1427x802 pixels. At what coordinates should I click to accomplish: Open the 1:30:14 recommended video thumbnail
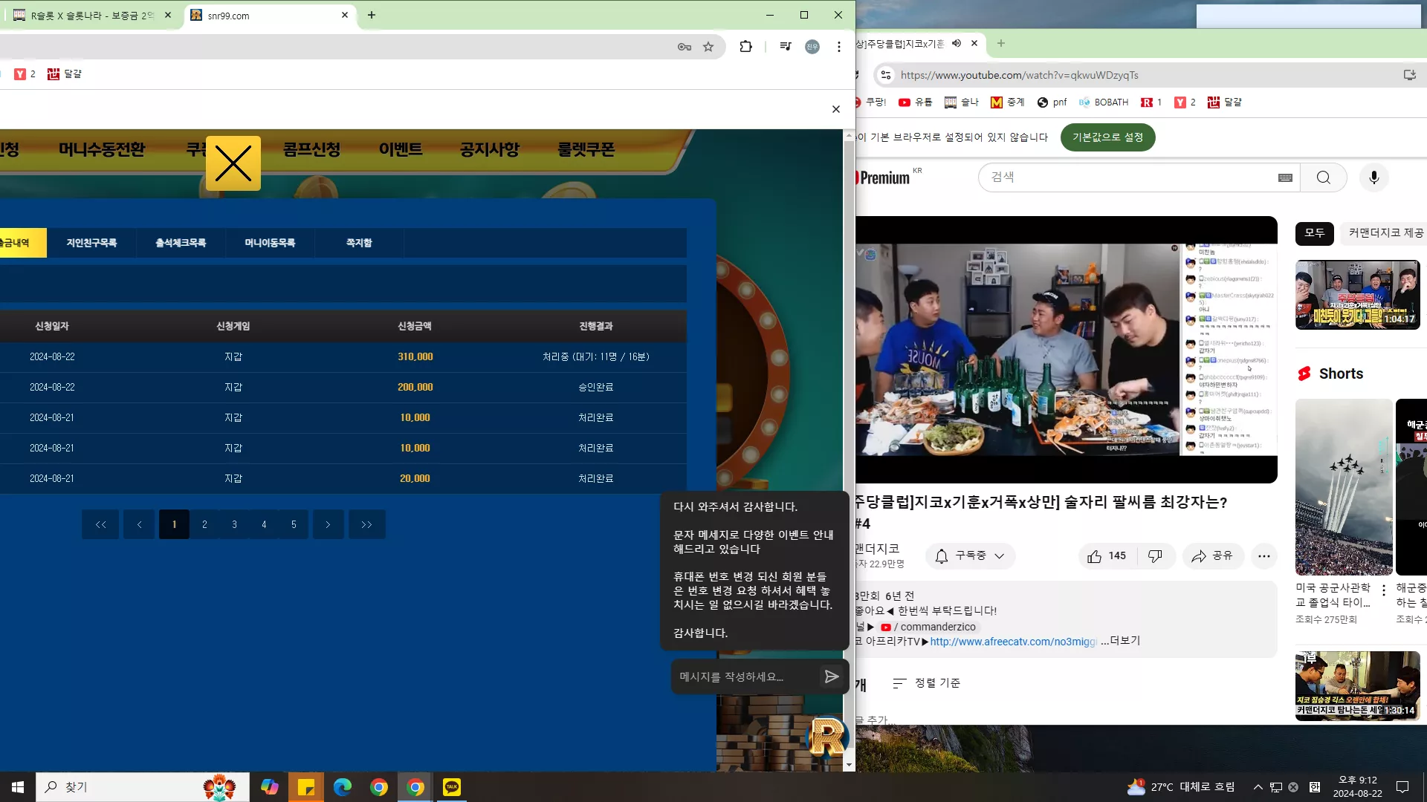tap(1357, 685)
